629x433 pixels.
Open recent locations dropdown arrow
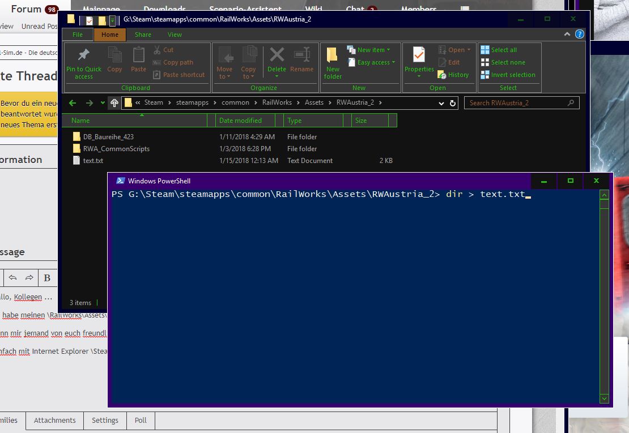point(103,103)
